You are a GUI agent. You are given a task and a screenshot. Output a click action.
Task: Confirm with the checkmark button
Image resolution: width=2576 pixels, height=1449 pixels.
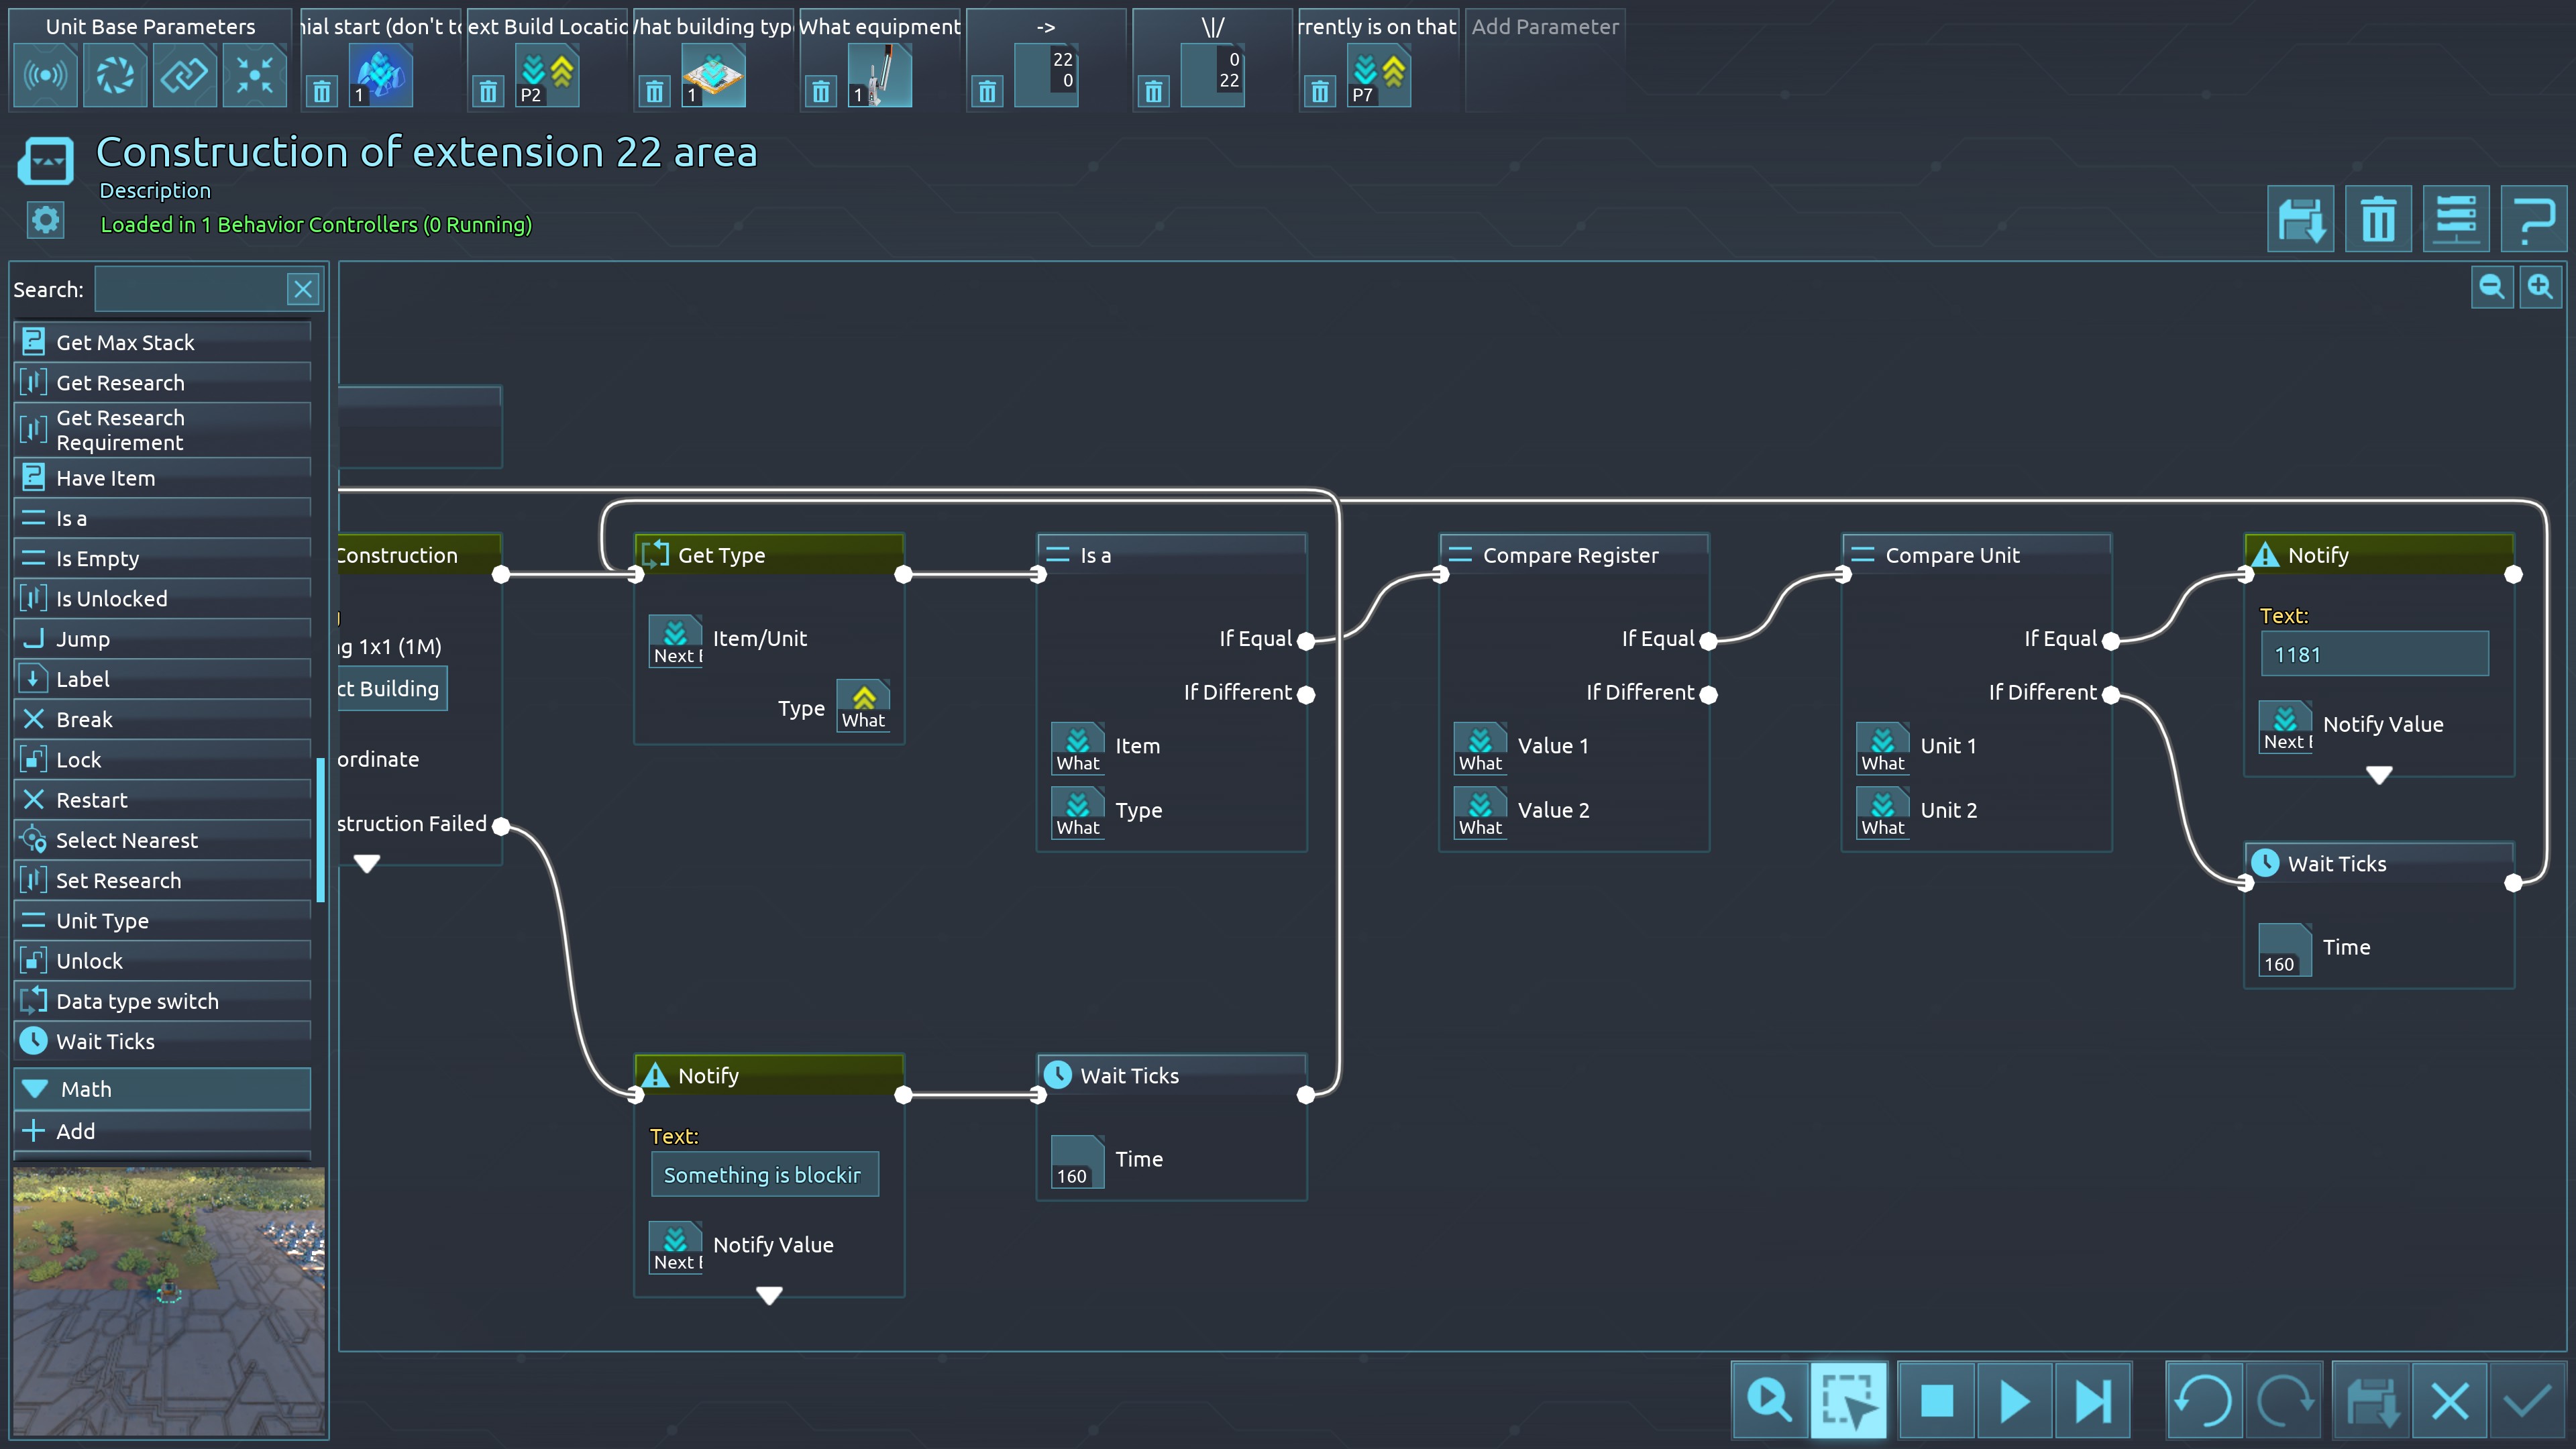(x=2527, y=1400)
